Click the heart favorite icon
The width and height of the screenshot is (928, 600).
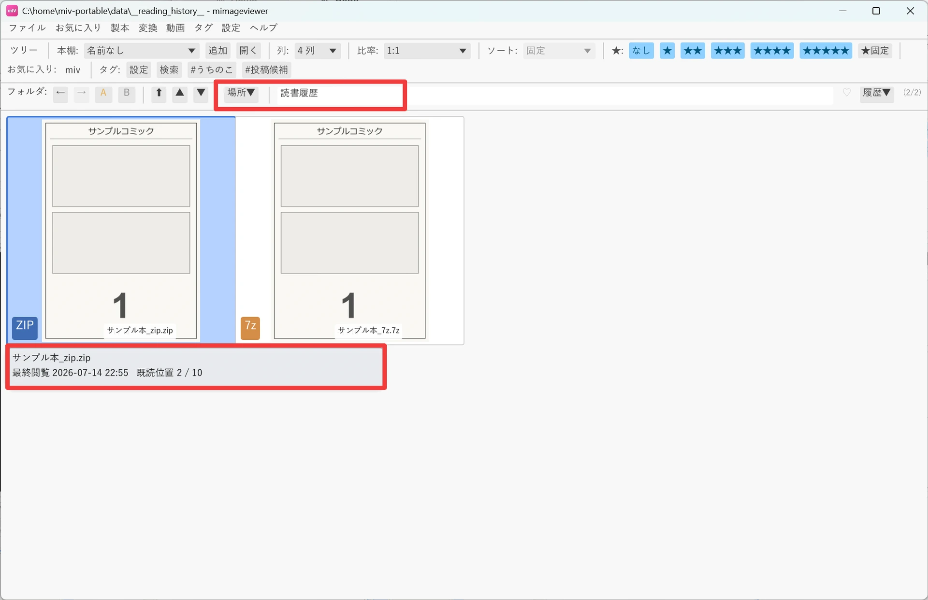point(847,92)
